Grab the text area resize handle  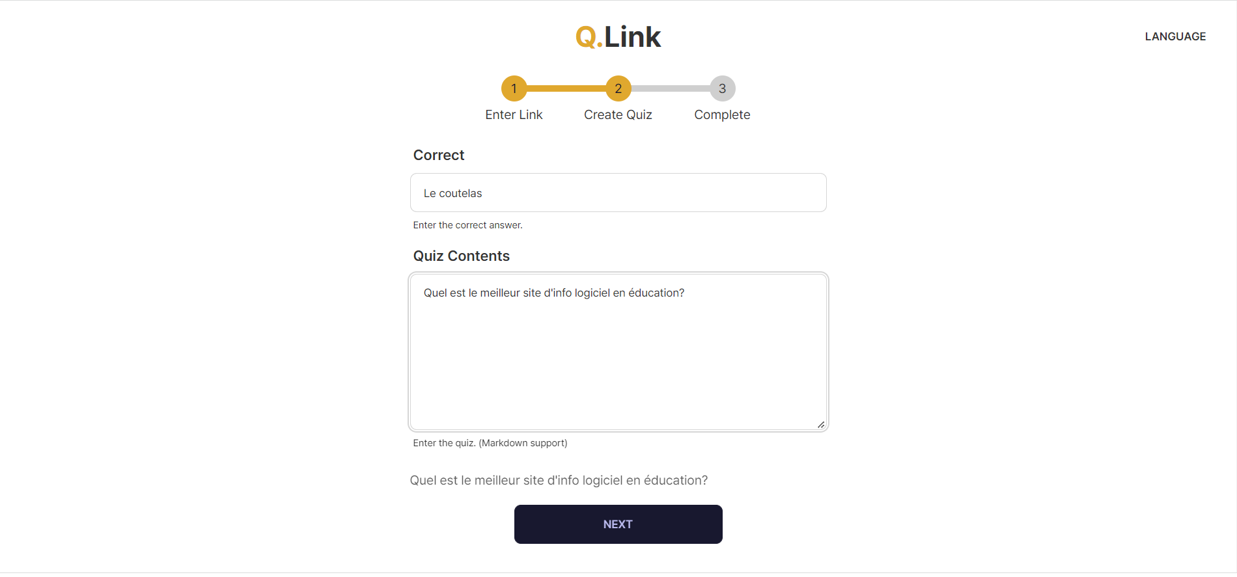[x=821, y=425]
